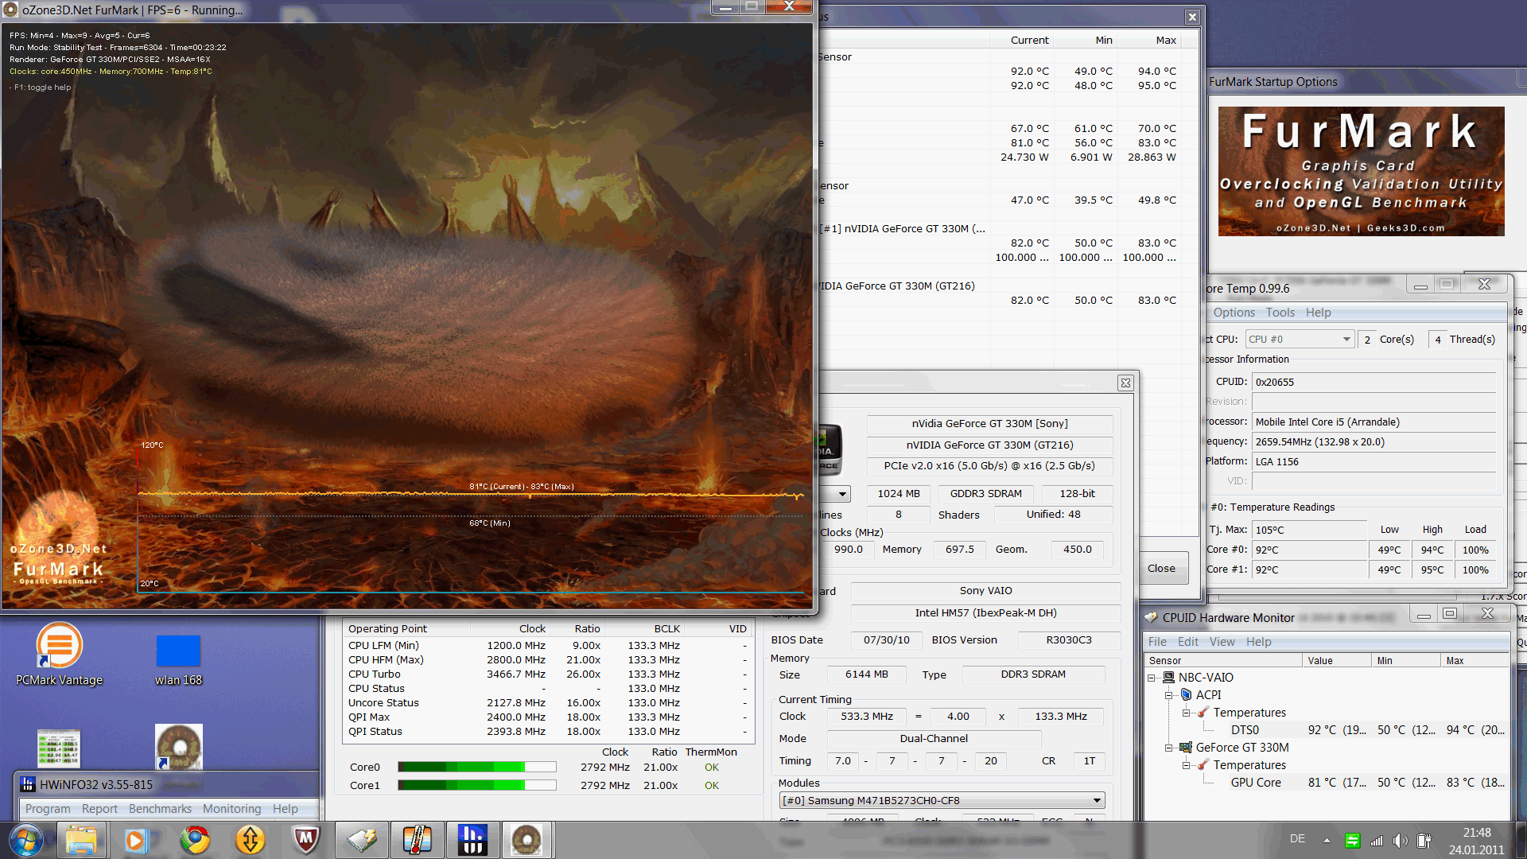Click the volume speaker tray icon
This screenshot has width=1527, height=859.
[1400, 841]
